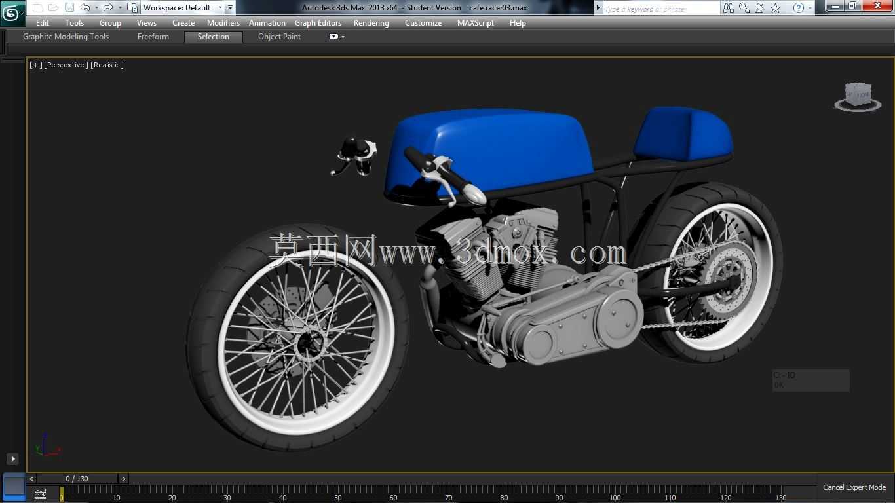Step to next frame with right arrow
This screenshot has height=503, width=895.
(124, 479)
